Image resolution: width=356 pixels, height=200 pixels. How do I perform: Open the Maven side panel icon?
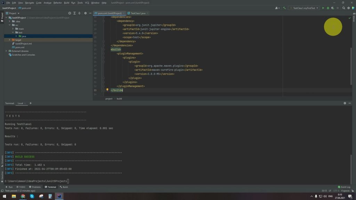[x=354, y=17]
